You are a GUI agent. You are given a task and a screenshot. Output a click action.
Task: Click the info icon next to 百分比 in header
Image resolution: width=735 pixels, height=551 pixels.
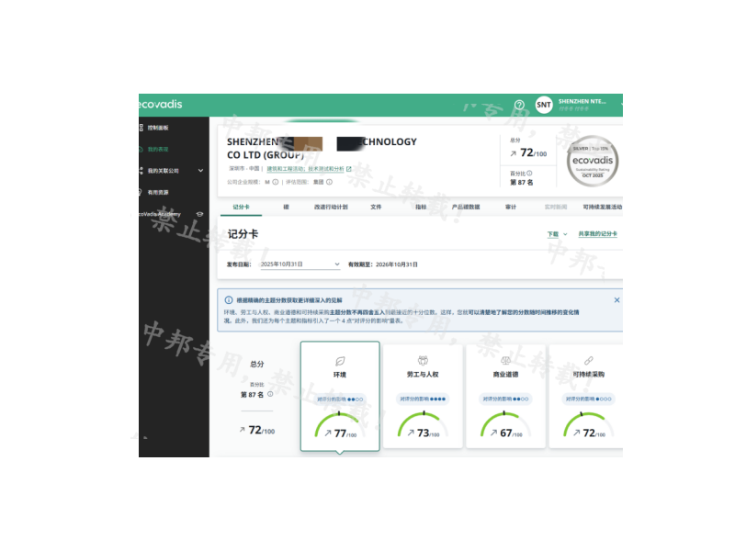530,173
